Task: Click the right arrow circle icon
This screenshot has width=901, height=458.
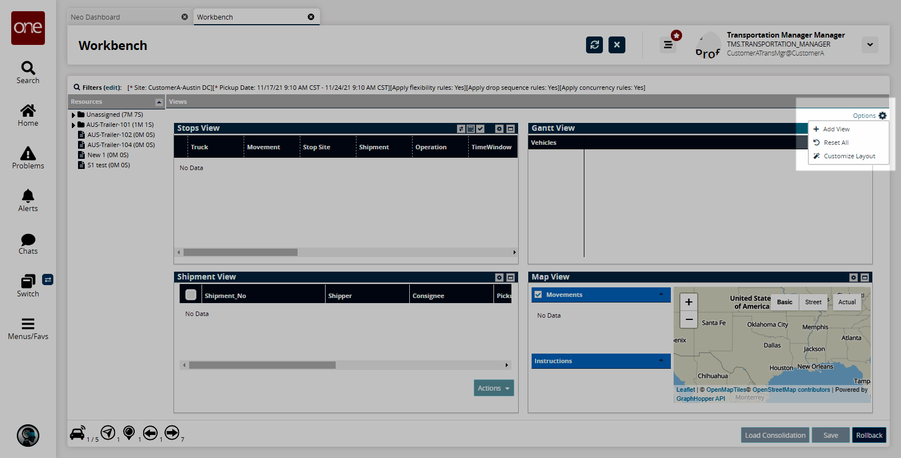Action: [172, 433]
